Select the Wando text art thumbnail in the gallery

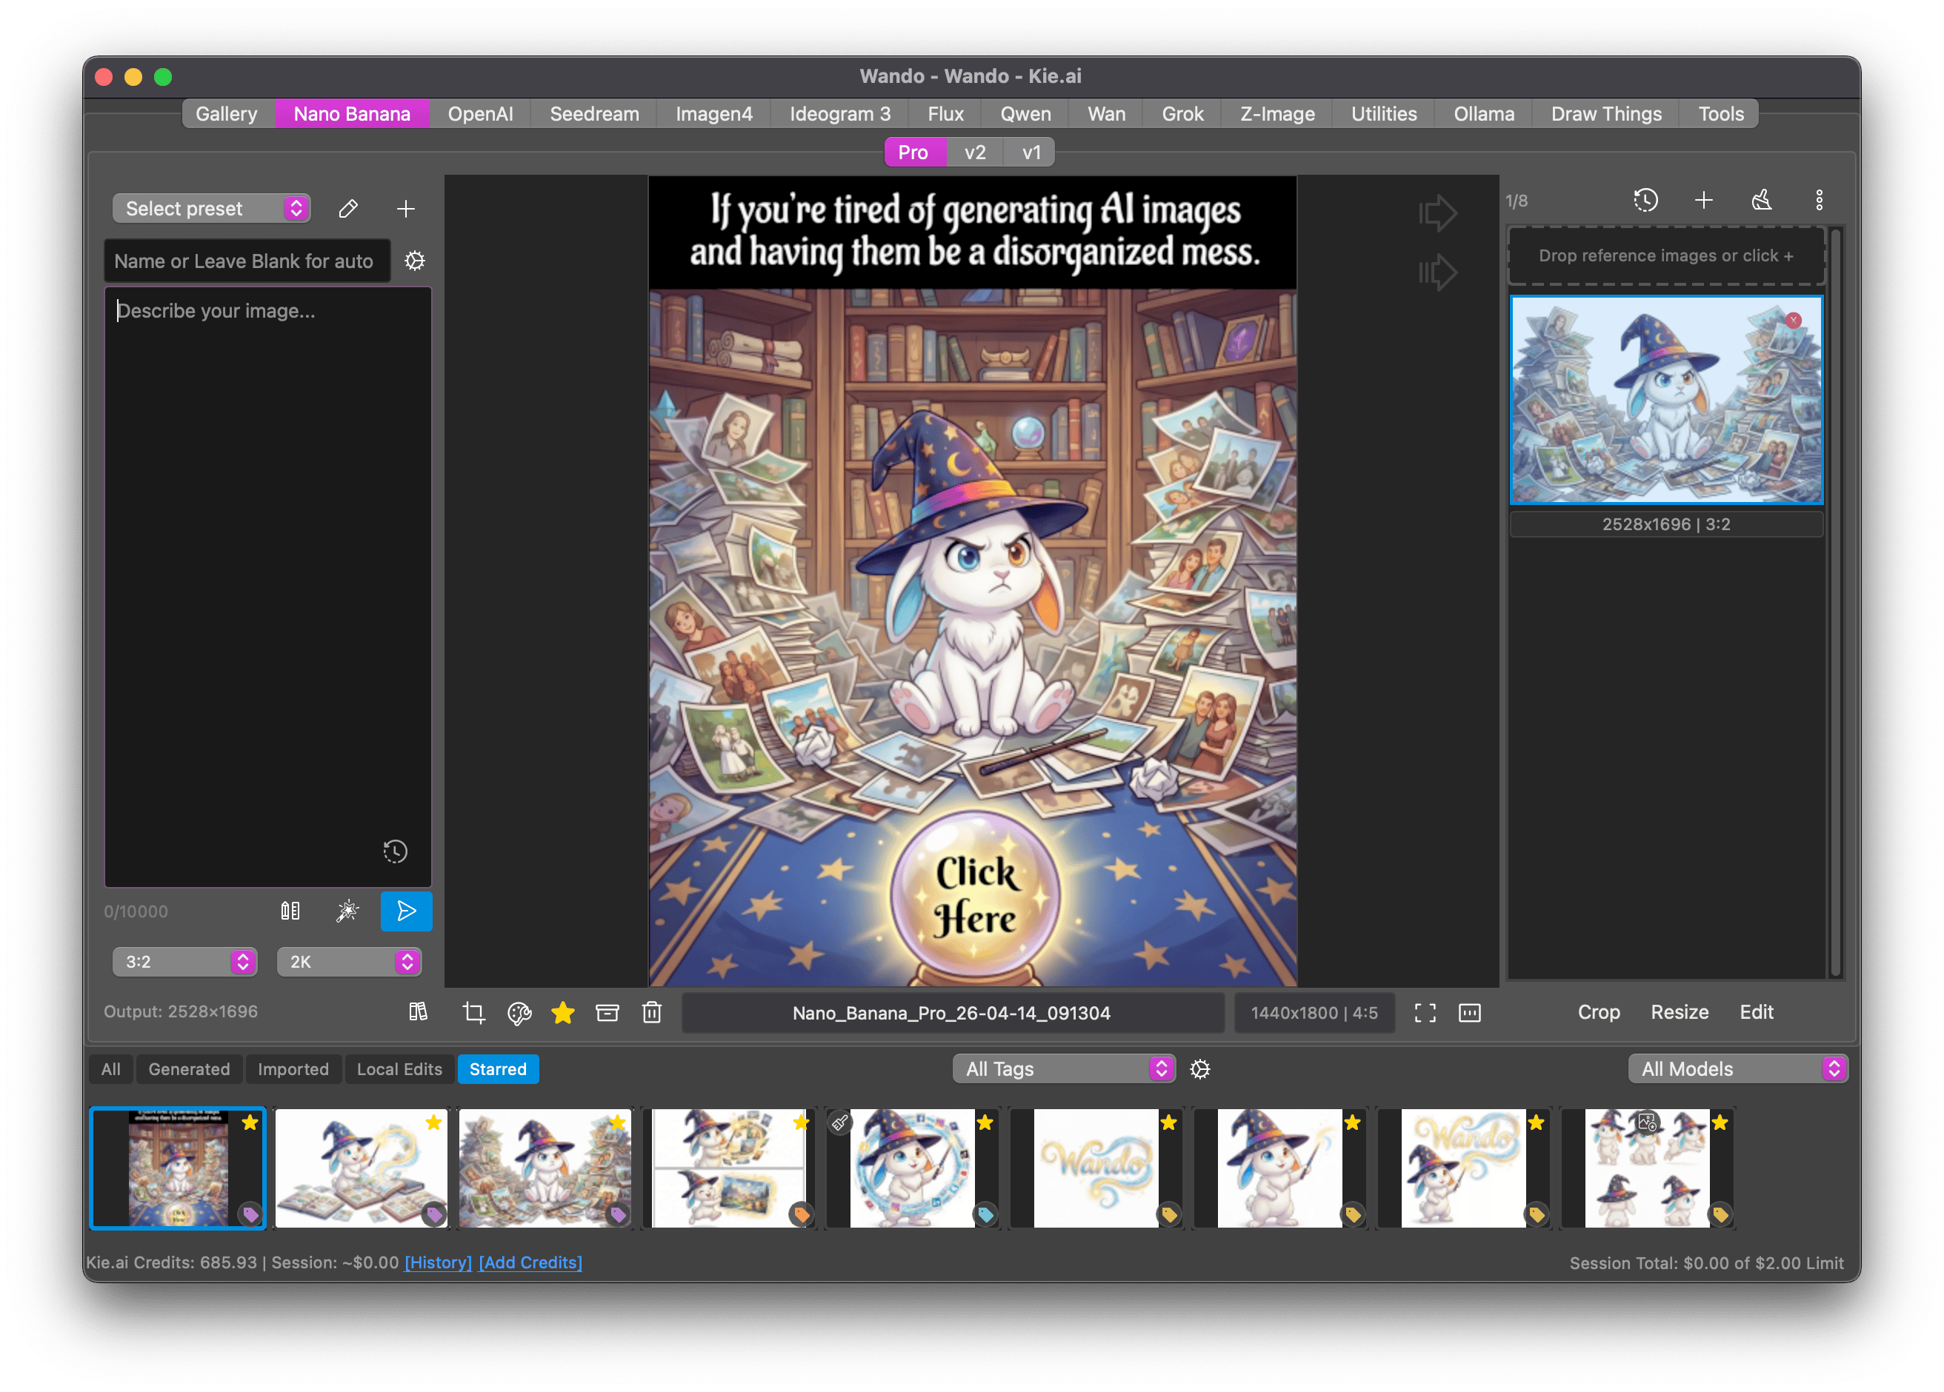(1097, 1168)
